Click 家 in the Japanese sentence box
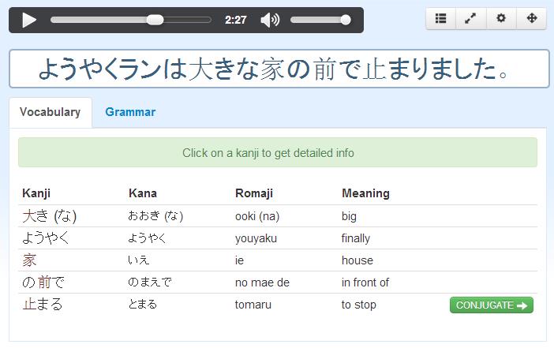554x348 pixels. [272, 69]
